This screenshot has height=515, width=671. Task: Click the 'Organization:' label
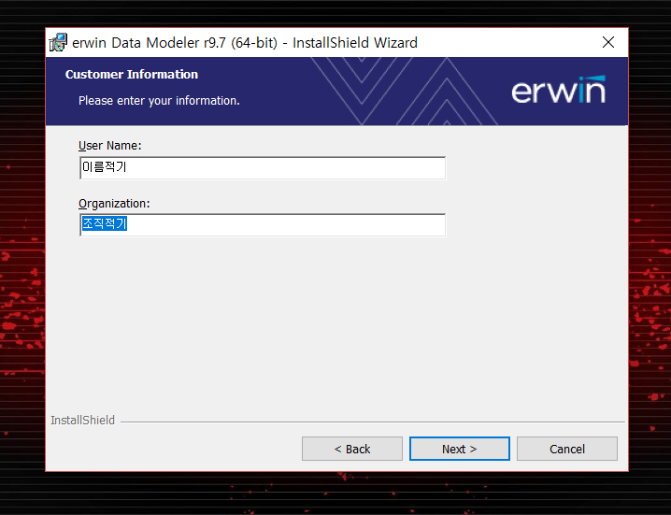(114, 204)
